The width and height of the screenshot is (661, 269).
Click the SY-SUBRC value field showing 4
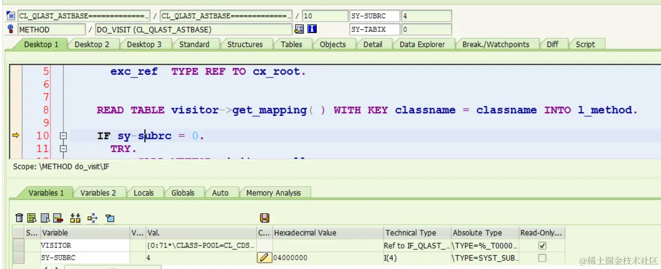426,16
